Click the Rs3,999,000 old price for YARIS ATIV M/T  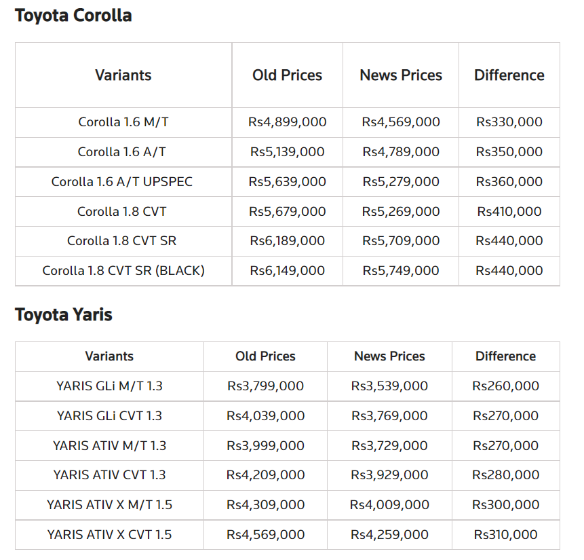tap(266, 446)
